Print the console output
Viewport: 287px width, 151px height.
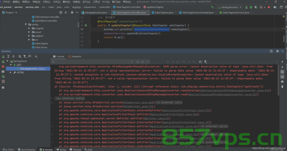coord(282,82)
